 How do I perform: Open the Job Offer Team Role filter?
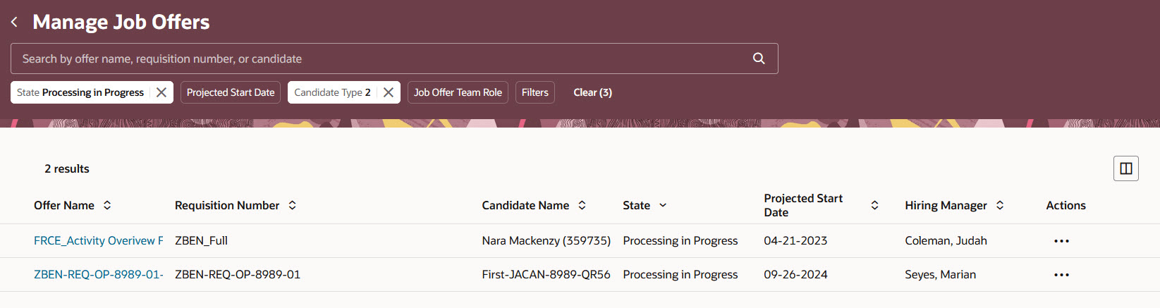coord(458,92)
